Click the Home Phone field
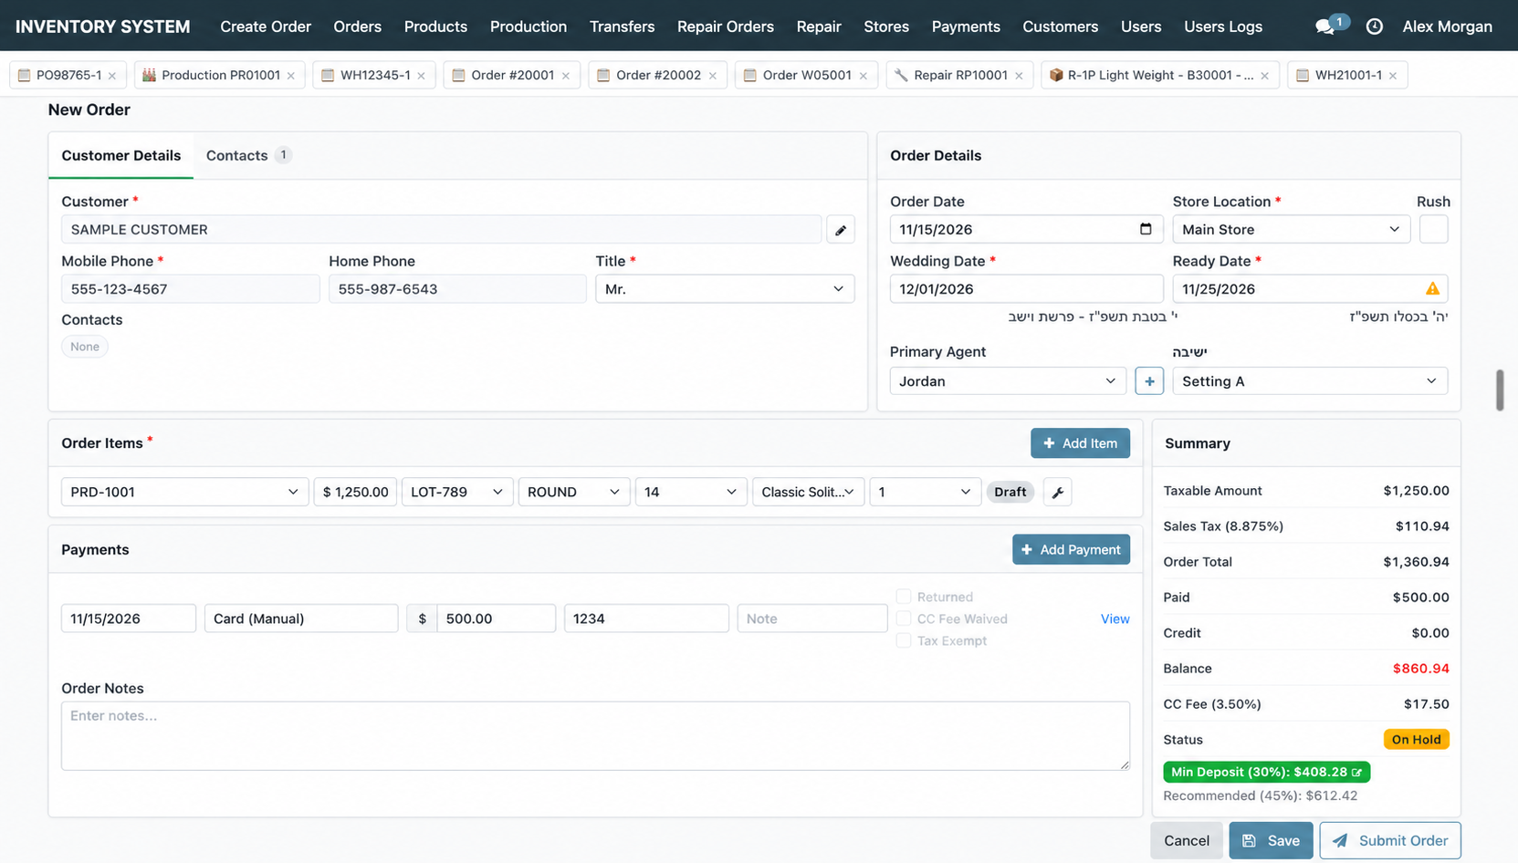1518x863 pixels. 457,289
